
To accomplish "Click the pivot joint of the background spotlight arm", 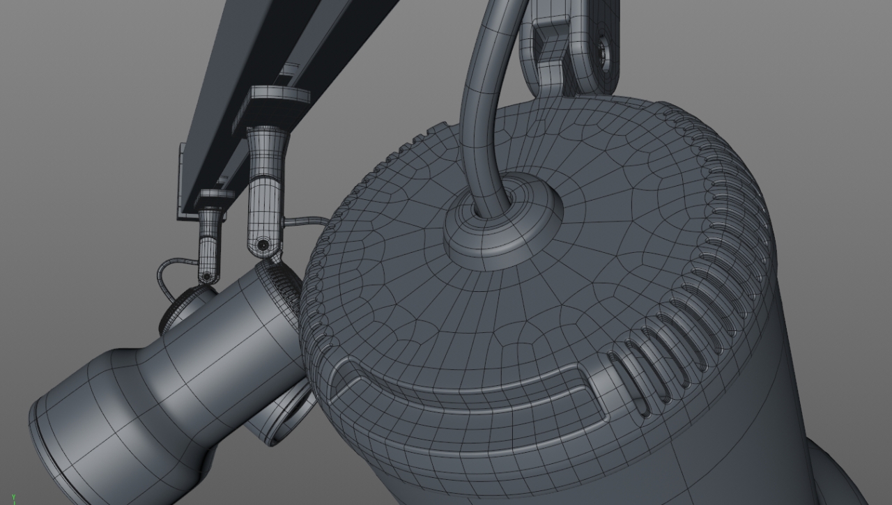I will click(x=263, y=244).
